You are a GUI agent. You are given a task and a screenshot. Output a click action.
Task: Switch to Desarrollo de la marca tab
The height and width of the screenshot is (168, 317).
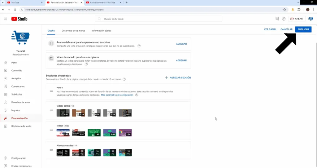point(73,31)
